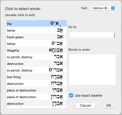Select the second 'father' row with 0 suffix
The image size is (122, 115).
37,44
